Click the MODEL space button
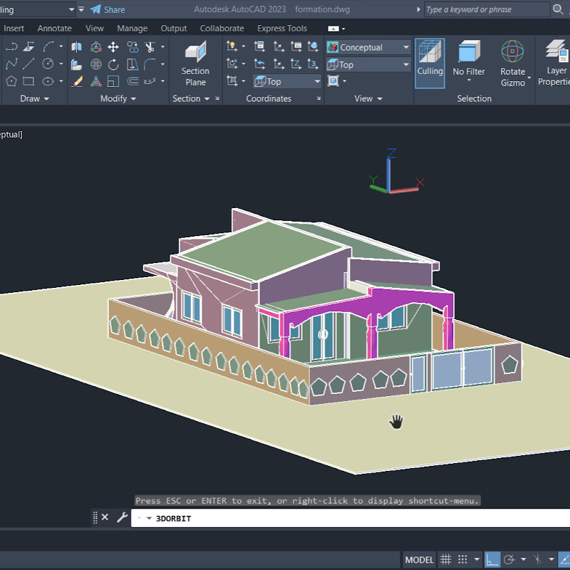 (x=419, y=560)
